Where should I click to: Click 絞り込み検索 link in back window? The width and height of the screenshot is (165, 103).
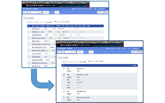(x=49, y=22)
